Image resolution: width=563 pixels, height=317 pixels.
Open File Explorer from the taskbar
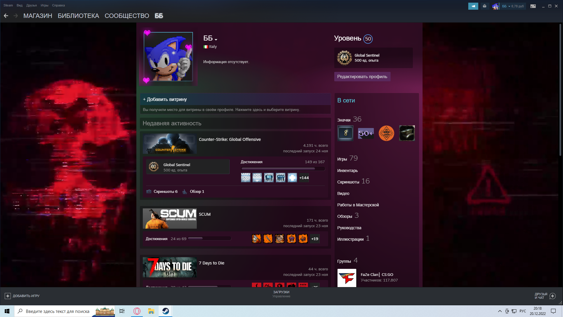[151, 311]
